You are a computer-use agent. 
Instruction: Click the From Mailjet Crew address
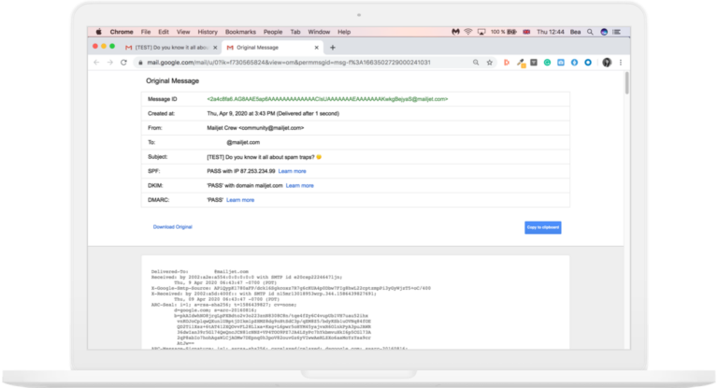coord(255,128)
